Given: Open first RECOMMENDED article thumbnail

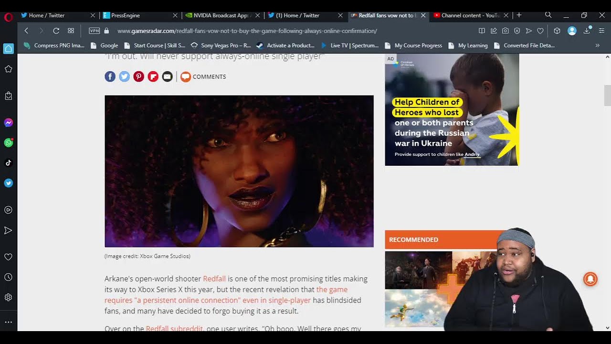Looking at the screenshot, I should click(418, 270).
